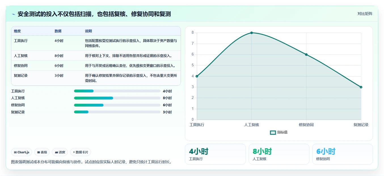Select the 表格 chip label
The width and height of the screenshot is (384, 176).
coord(44,152)
